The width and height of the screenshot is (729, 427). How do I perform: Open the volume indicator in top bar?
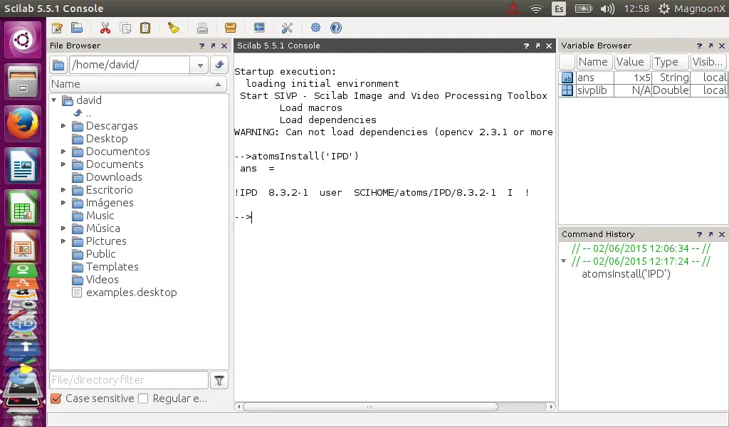click(x=607, y=9)
